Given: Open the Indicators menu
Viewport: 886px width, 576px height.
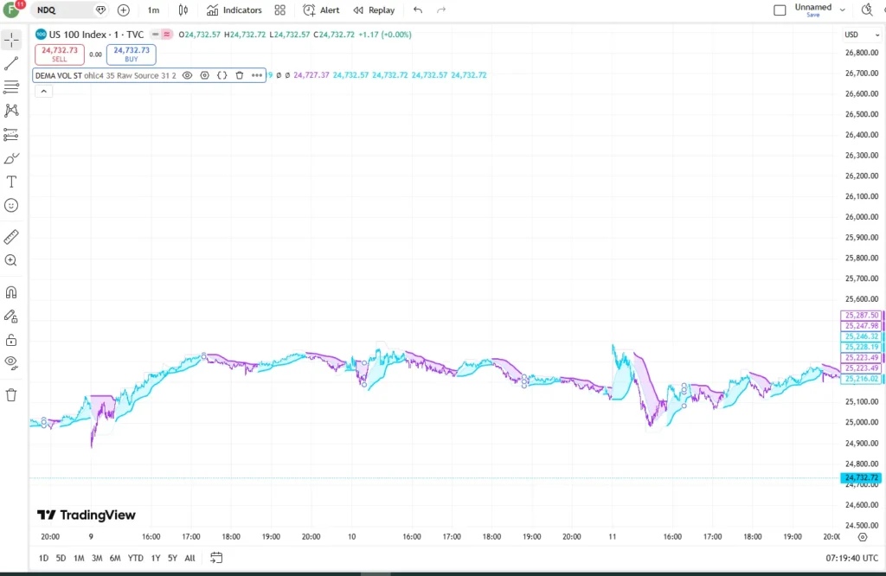Looking at the screenshot, I should click(234, 10).
